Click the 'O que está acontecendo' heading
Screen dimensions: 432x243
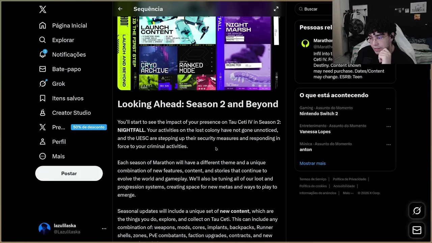pos(334,95)
